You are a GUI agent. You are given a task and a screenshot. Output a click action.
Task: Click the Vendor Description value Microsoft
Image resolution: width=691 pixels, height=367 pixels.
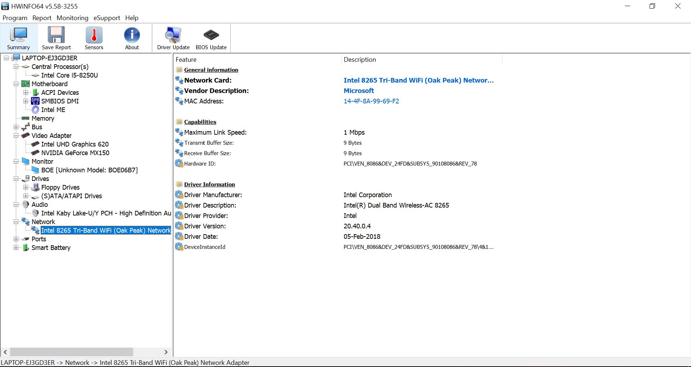359,91
